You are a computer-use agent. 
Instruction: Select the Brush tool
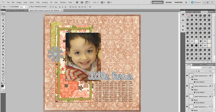point(3,36)
